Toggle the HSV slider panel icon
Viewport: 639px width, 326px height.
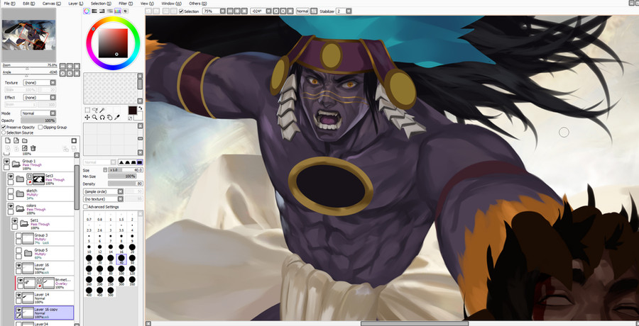tap(102, 11)
